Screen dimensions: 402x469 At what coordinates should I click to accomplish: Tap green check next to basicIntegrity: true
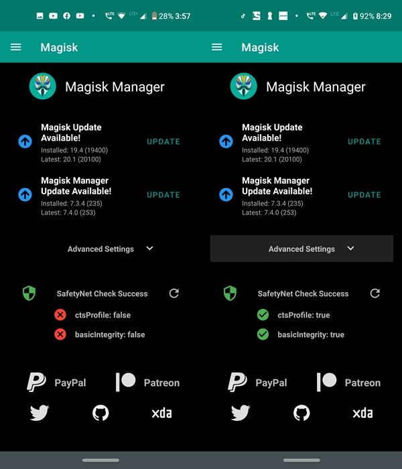click(263, 334)
